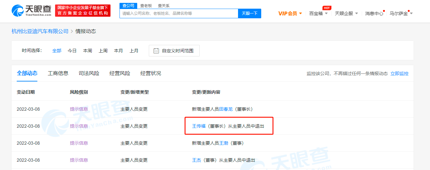Focus the company name search input field

click(x=179, y=13)
